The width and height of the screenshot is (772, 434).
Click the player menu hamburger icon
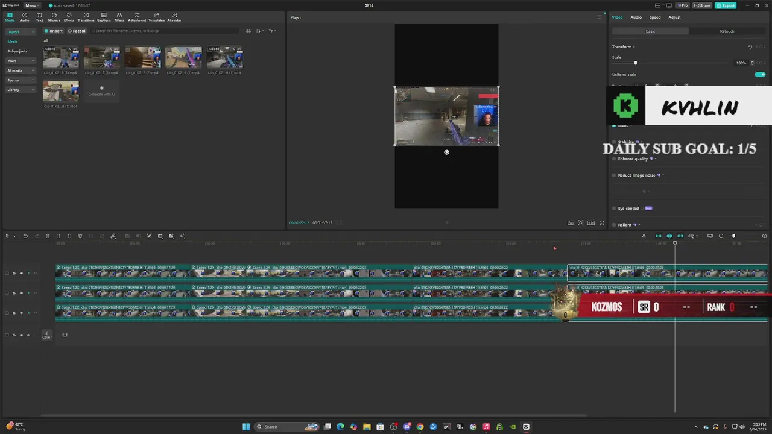pyautogui.click(x=599, y=17)
